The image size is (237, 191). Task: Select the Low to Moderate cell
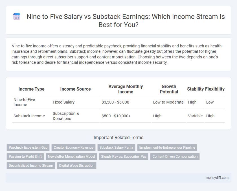coord(169,102)
